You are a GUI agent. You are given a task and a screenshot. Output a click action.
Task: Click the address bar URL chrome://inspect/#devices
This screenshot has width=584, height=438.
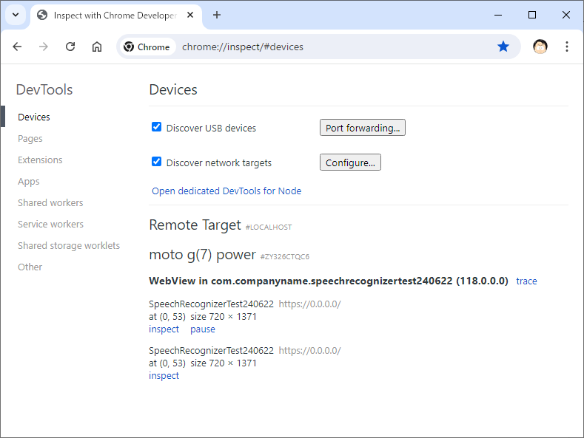point(243,47)
